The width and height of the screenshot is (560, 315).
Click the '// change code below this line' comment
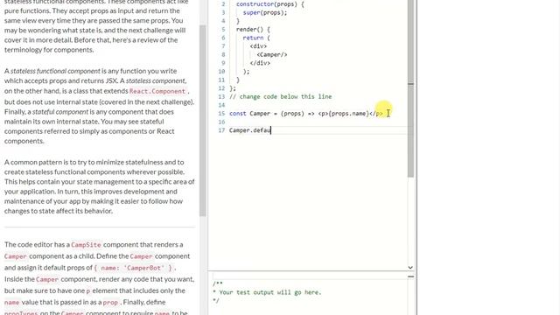pos(280,97)
